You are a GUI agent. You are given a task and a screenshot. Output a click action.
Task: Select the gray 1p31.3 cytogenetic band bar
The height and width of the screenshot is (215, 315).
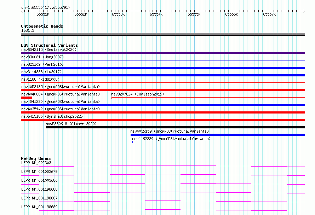tap(163, 34)
